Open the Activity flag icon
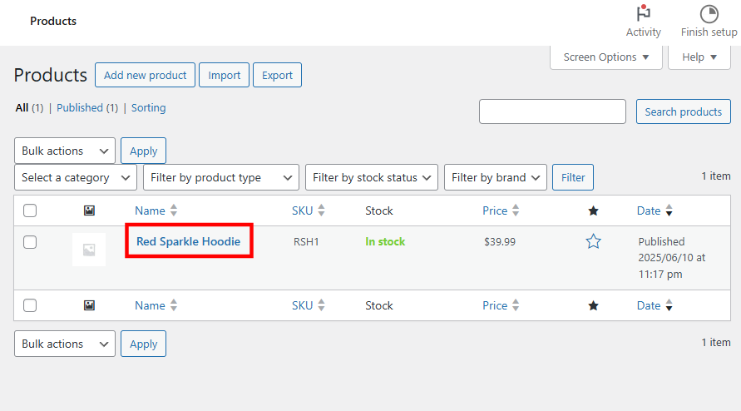Image resolution: width=741 pixels, height=411 pixels. point(643,14)
